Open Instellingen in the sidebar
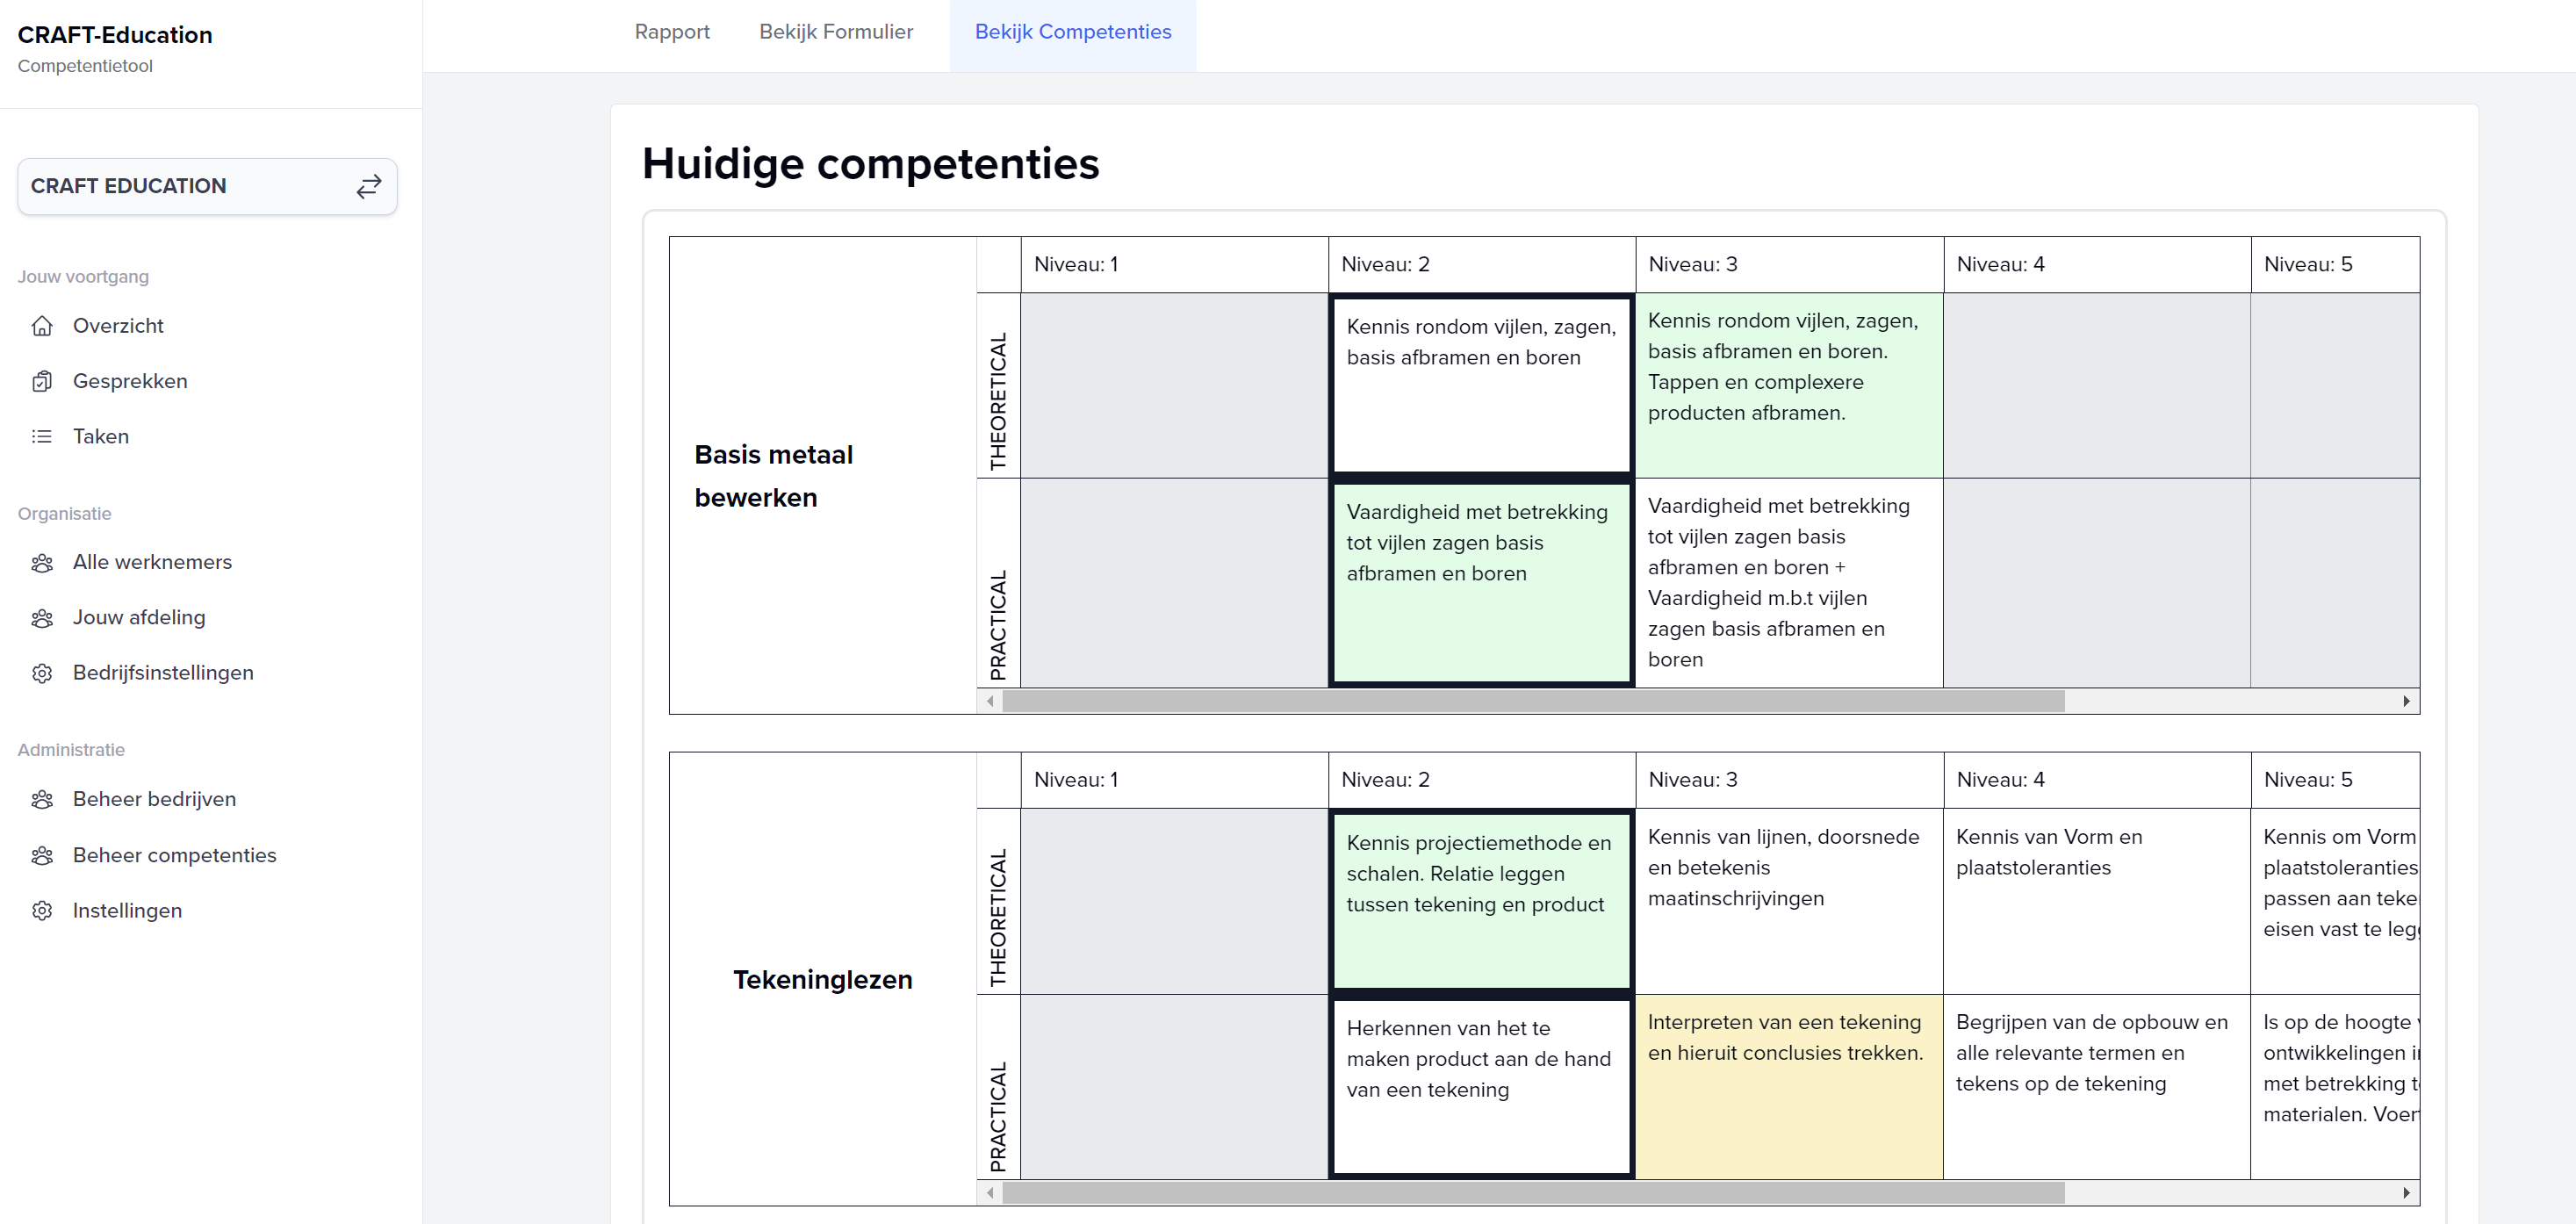This screenshot has height=1224, width=2576. (x=127, y=911)
